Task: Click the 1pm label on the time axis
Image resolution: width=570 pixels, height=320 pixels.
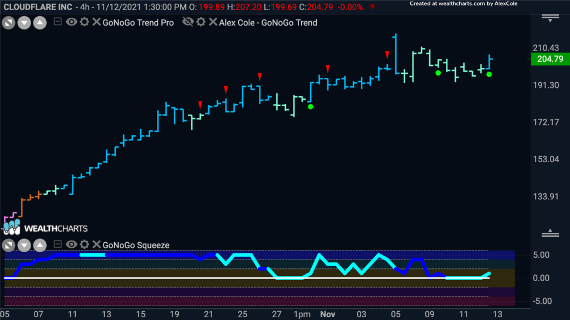Action: coord(302,314)
